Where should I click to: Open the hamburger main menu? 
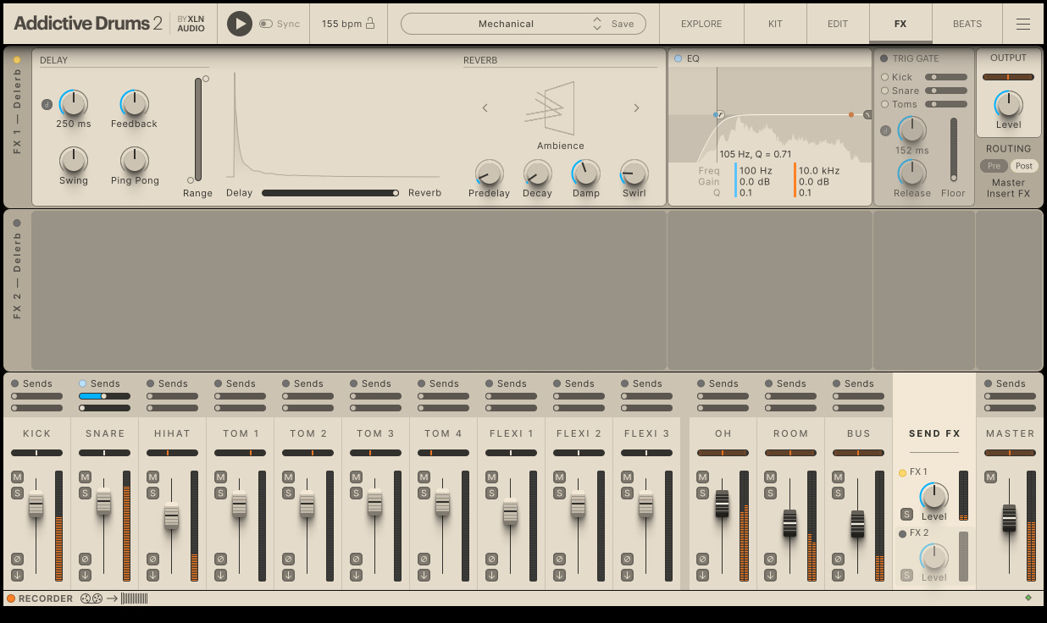[1023, 24]
